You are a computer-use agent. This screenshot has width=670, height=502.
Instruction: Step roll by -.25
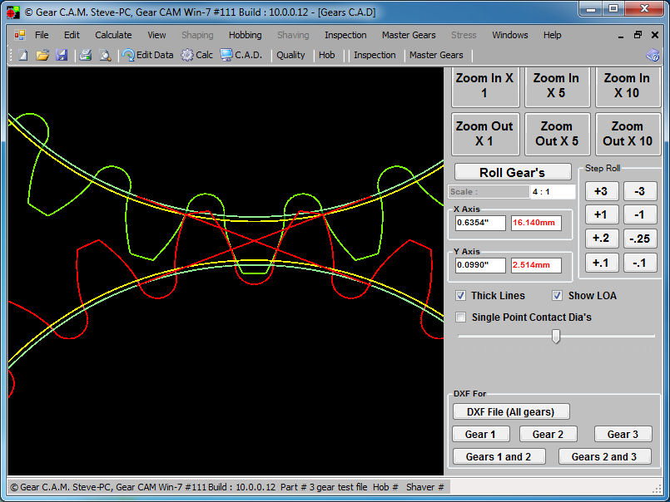click(x=640, y=239)
